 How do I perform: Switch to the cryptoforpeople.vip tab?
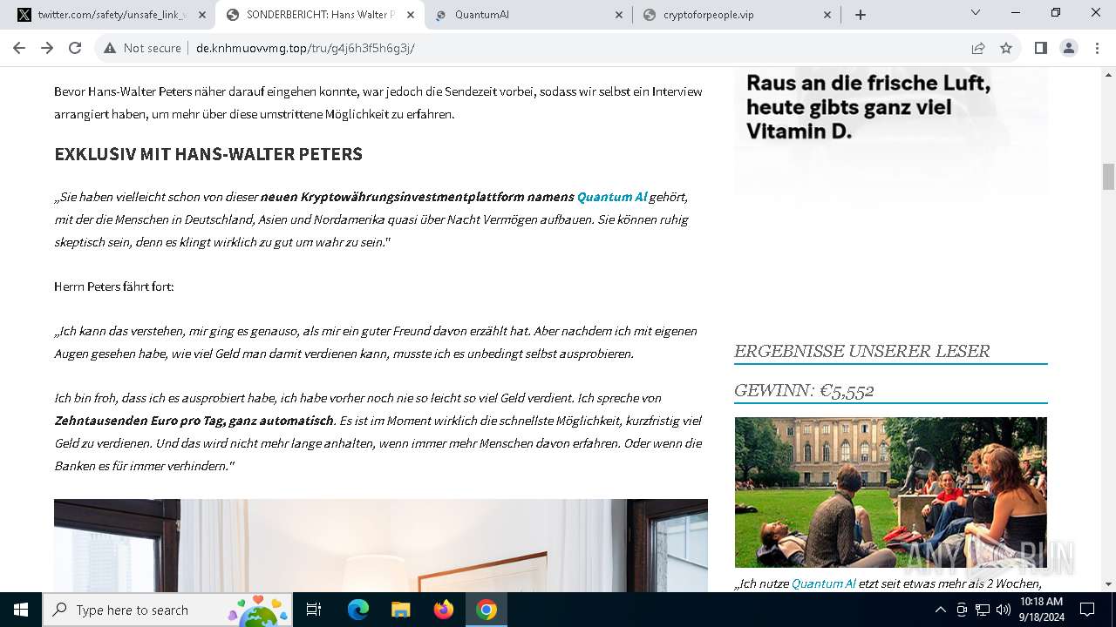(x=736, y=15)
